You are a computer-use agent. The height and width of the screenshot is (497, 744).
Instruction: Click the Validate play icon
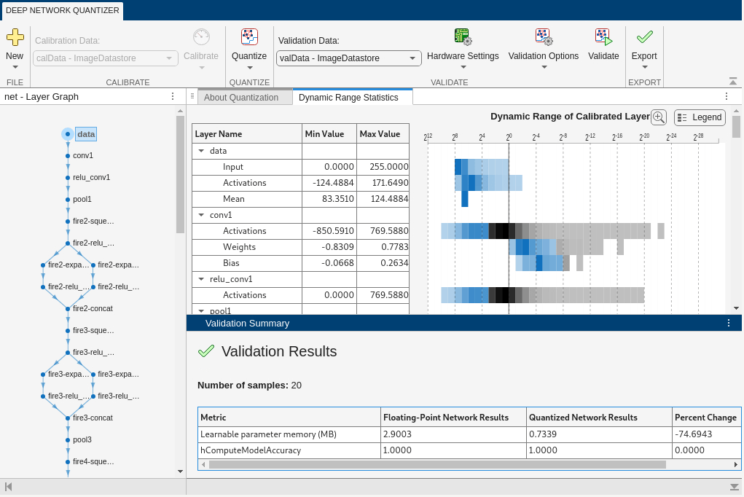click(x=603, y=37)
